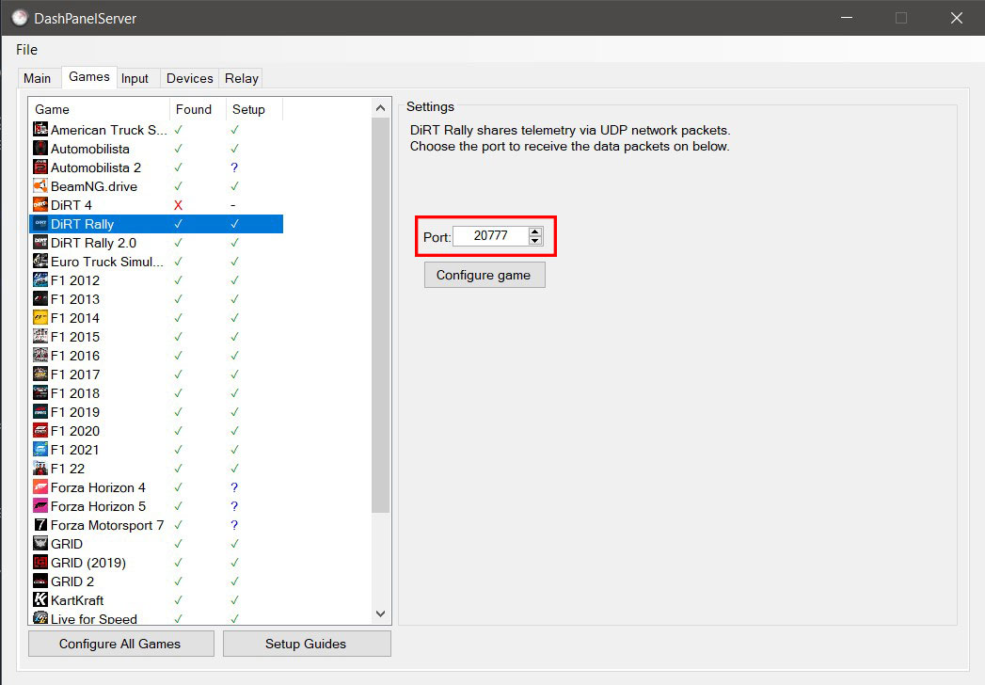
Task: Click the F1 2012 game icon
Action: 40,280
